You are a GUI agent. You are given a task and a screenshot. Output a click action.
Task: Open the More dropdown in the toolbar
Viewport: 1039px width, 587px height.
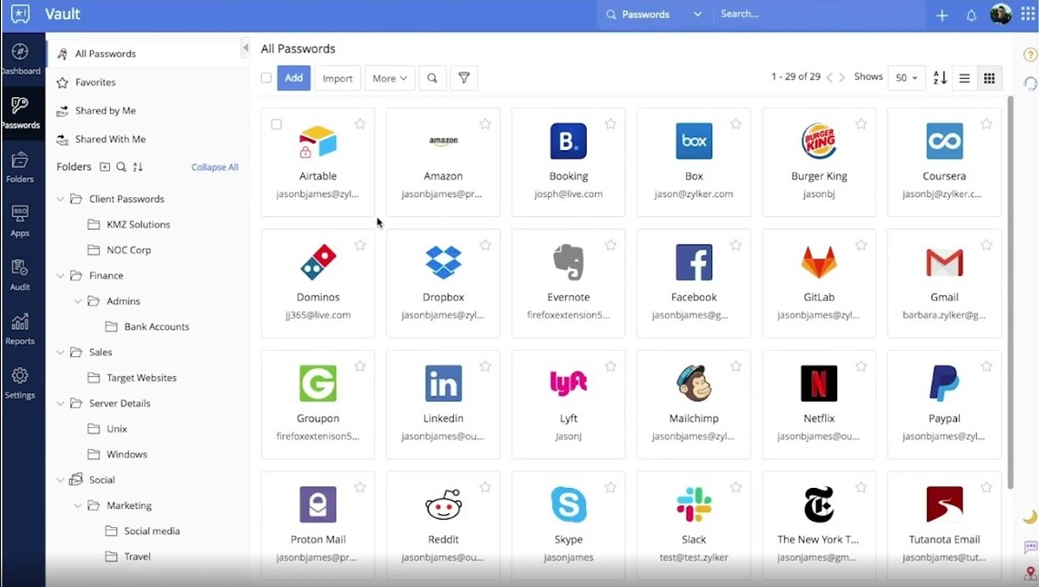tap(389, 78)
